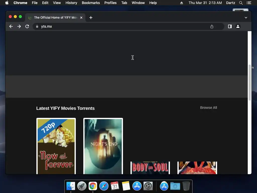The image size is (257, 193).
Task: Click the lock icon in address bar
Action: [37, 26]
